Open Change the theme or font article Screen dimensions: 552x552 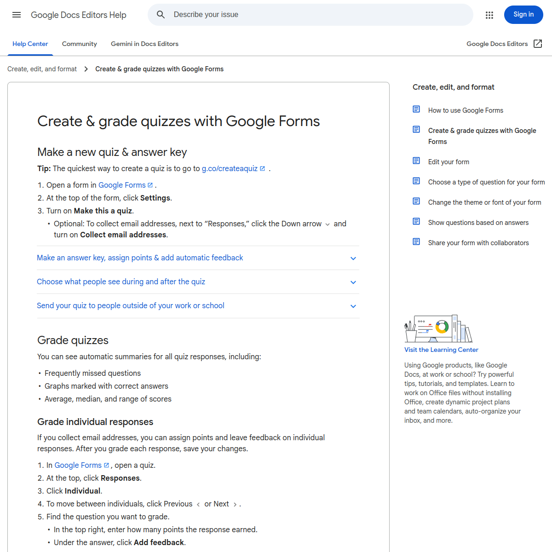484,202
